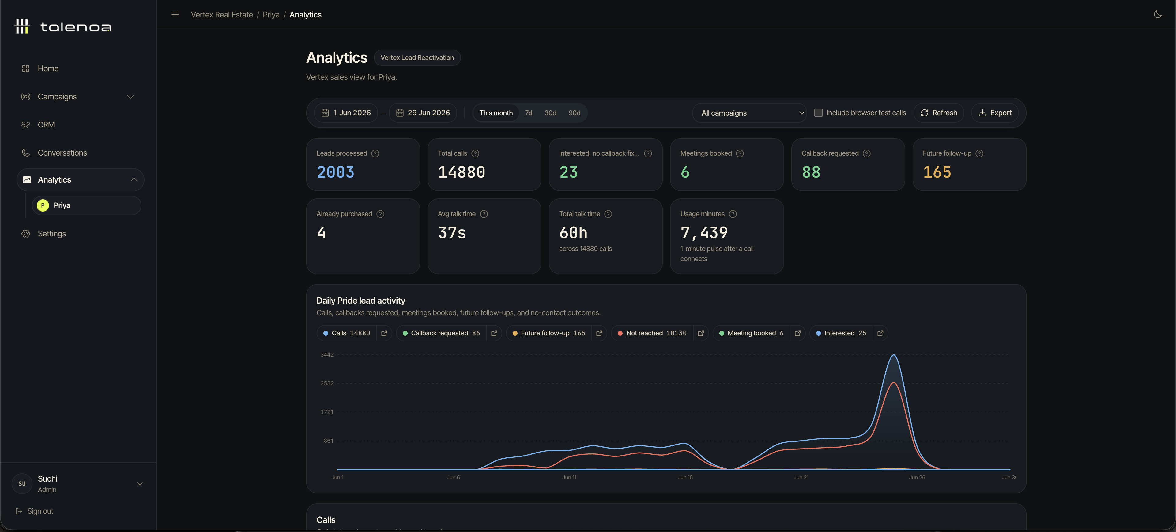Show help for Usage minutes

pyautogui.click(x=733, y=214)
